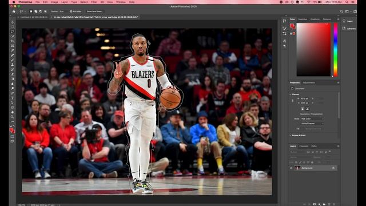Select the Lasso tool in the toolbar
Screen dimensions: 366x206
(13, 31)
